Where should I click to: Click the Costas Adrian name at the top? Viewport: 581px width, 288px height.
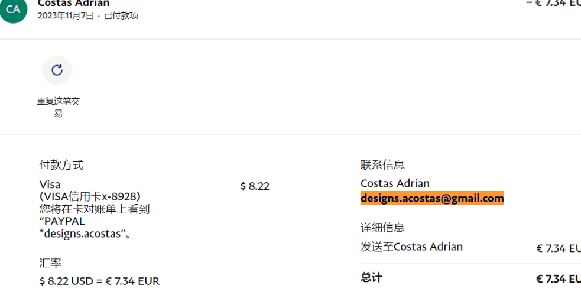74,4
